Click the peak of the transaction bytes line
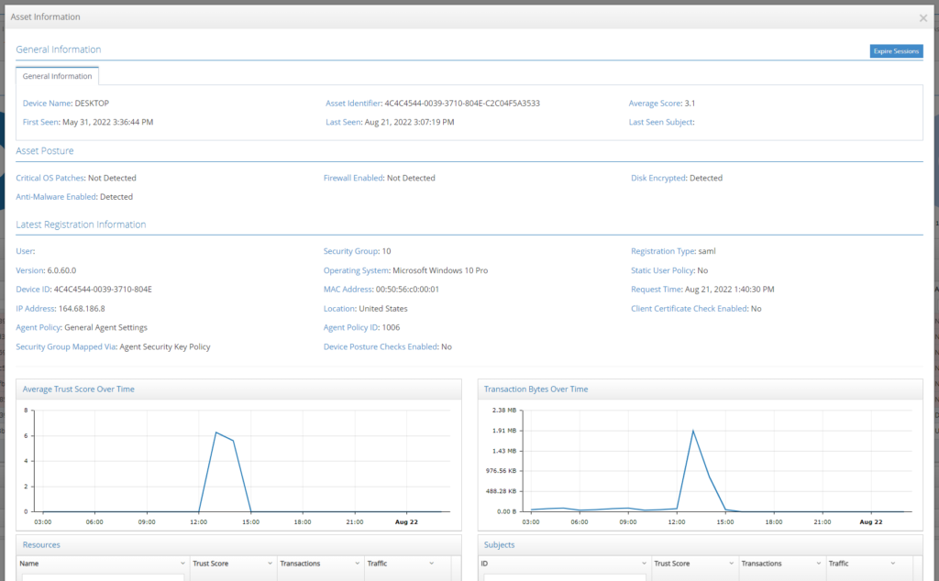 tap(693, 431)
